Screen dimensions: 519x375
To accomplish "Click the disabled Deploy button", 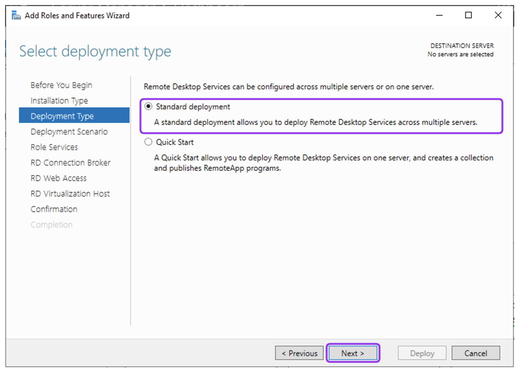I will tap(422, 353).
